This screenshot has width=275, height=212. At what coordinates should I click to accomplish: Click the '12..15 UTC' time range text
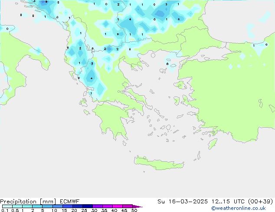coord(228,202)
